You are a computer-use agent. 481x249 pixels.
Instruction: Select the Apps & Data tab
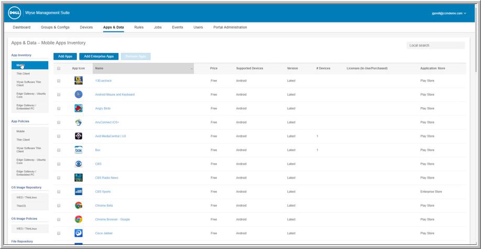pos(114,27)
